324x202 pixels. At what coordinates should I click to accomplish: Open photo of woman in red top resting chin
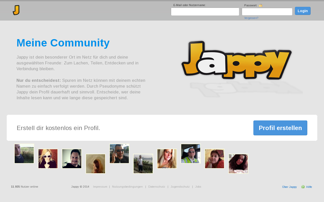tap(215, 159)
